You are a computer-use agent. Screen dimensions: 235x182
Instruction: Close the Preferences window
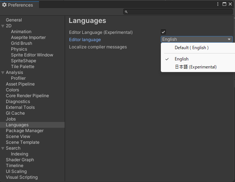coord(230,4)
